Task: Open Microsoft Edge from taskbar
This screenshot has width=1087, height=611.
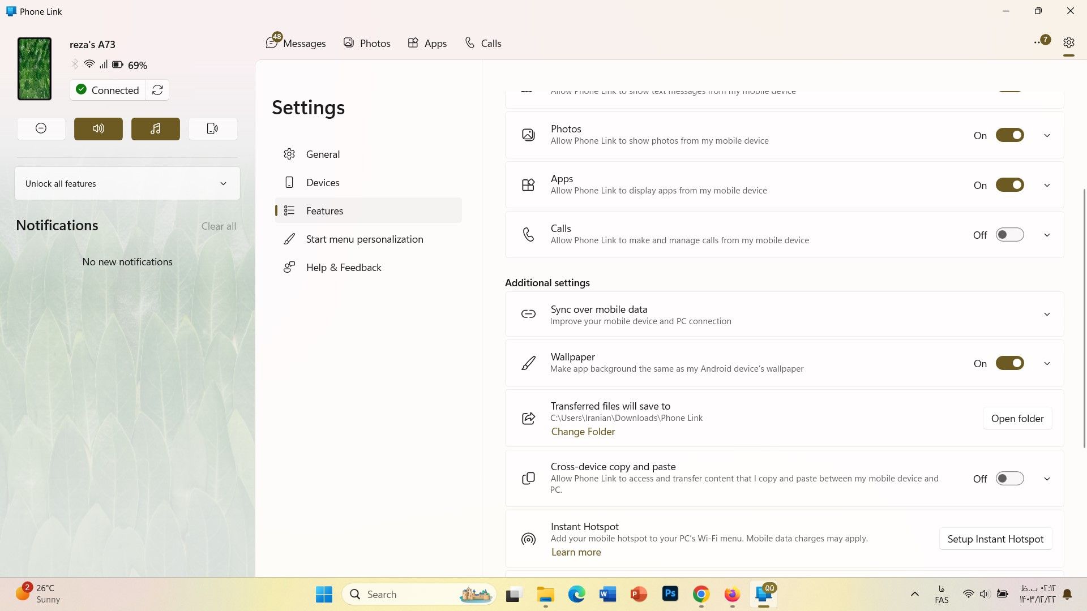Action: tap(576, 594)
